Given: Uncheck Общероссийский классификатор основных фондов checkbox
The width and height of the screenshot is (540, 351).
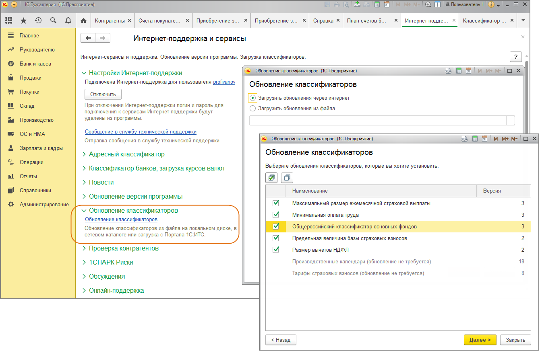Looking at the screenshot, I should [x=276, y=226].
